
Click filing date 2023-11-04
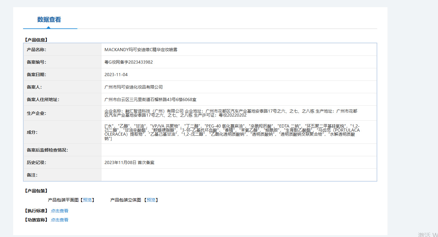116,75
